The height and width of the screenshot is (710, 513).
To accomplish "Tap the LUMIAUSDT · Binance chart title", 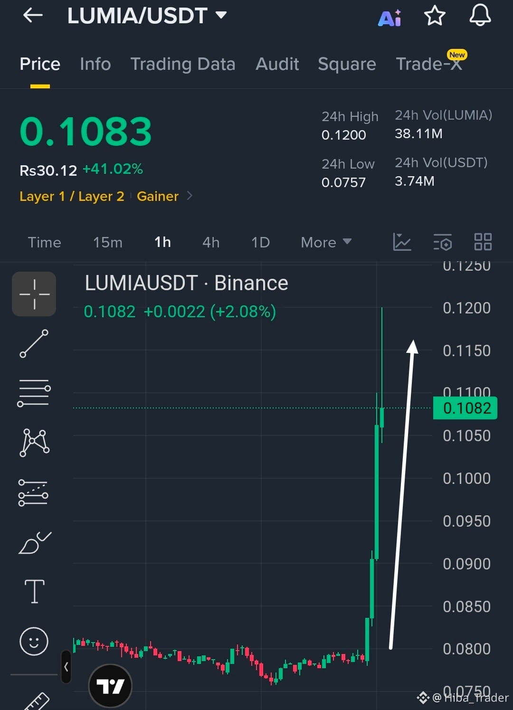I will click(x=186, y=283).
